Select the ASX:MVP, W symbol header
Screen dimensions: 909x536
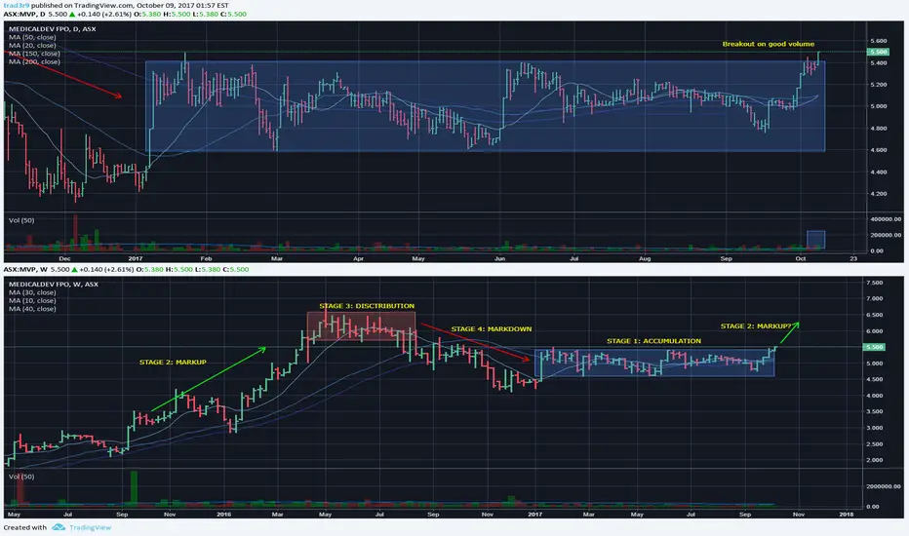click(25, 269)
